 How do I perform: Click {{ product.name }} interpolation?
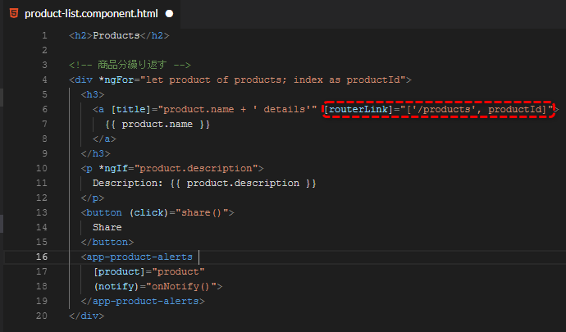(157, 124)
